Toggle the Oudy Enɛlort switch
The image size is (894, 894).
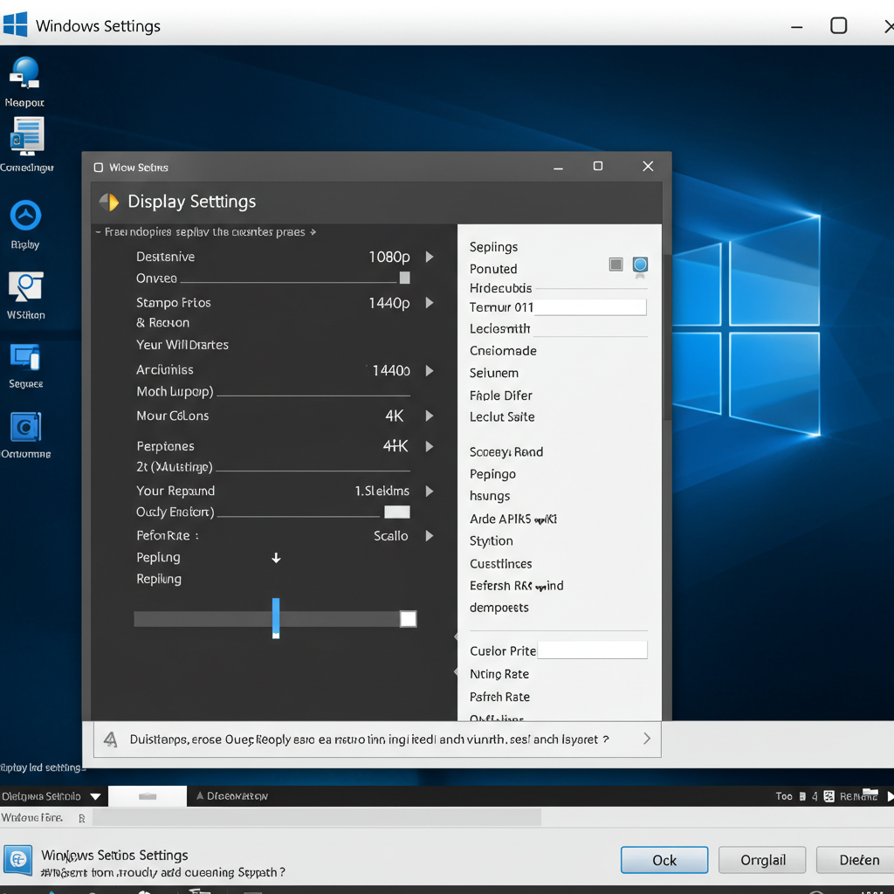(397, 512)
